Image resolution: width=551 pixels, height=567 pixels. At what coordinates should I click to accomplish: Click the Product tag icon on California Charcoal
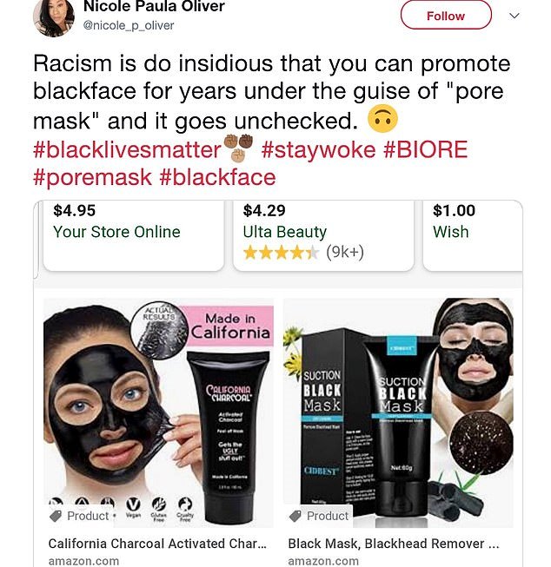[56, 516]
